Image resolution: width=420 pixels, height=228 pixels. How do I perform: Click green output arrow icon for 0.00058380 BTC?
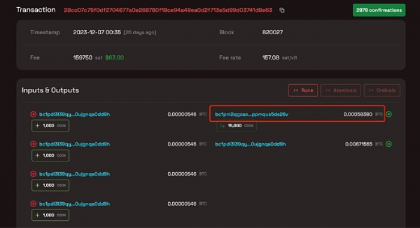389,115
